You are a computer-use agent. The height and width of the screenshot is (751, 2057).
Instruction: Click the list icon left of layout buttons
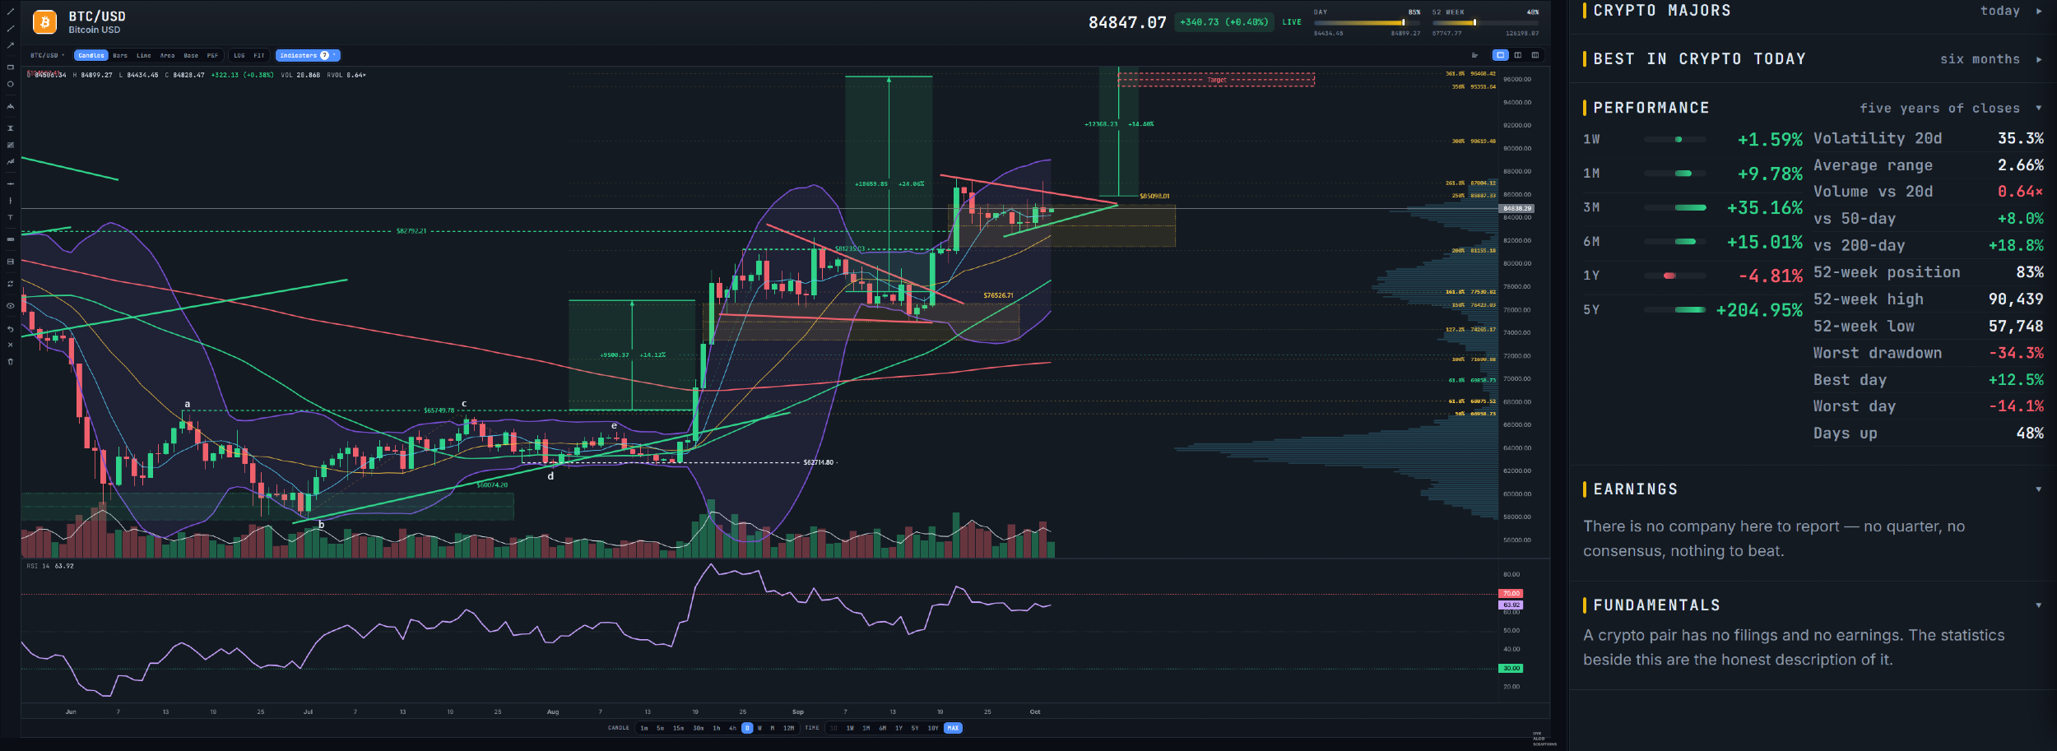[1474, 55]
